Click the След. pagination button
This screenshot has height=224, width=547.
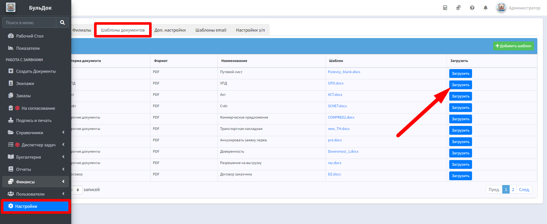point(524,190)
